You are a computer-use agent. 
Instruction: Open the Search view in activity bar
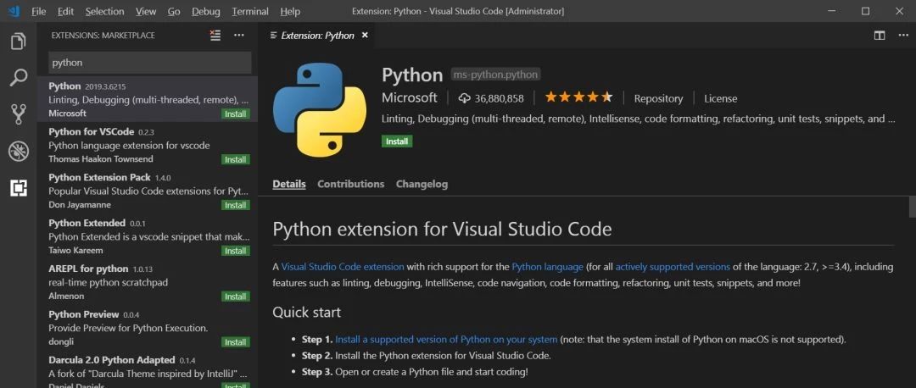pyautogui.click(x=18, y=78)
